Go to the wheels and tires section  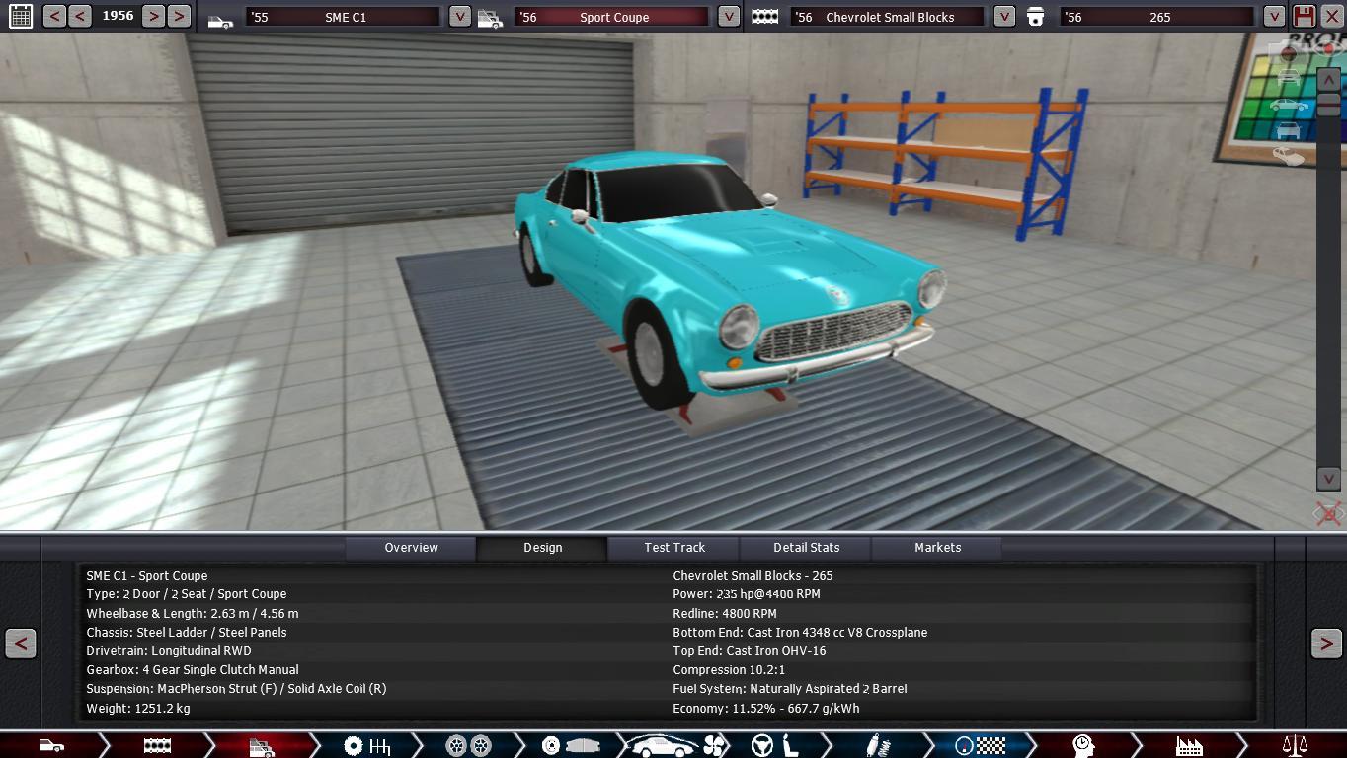point(468,745)
